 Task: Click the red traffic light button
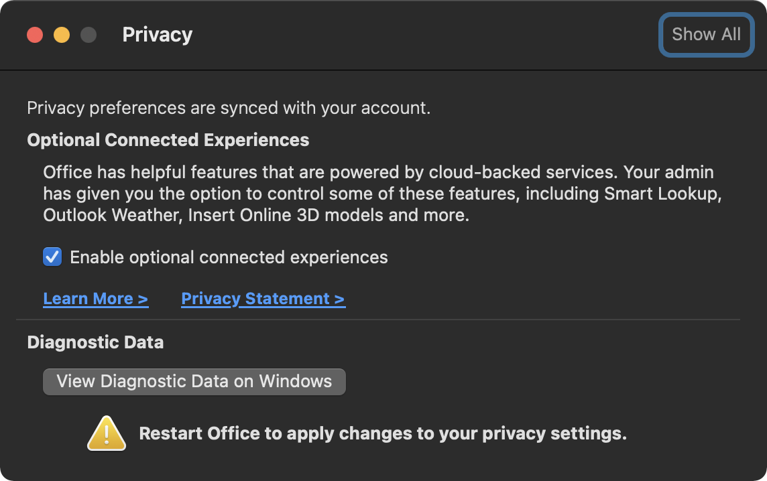pyautogui.click(x=35, y=34)
